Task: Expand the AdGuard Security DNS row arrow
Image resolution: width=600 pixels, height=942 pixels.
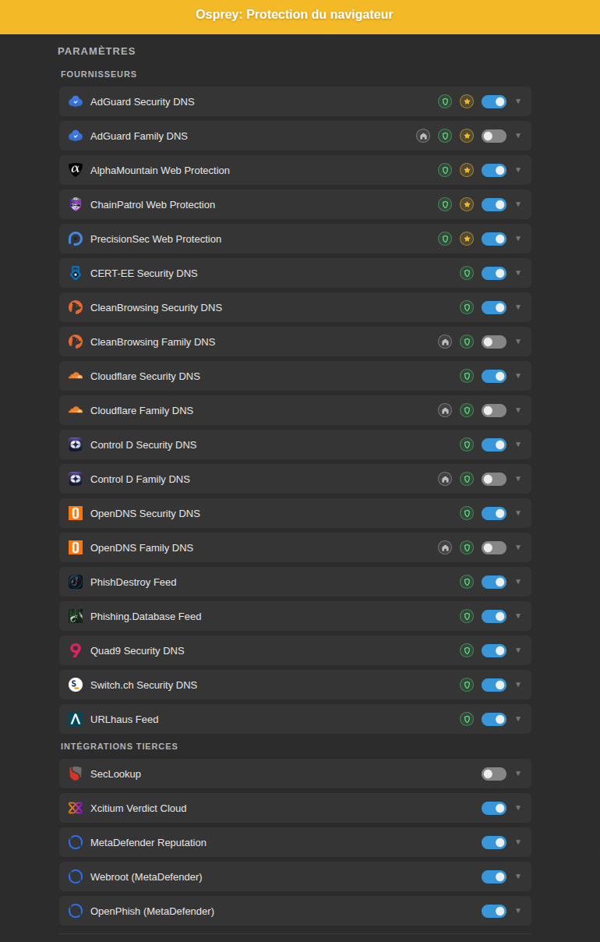Action: [518, 101]
